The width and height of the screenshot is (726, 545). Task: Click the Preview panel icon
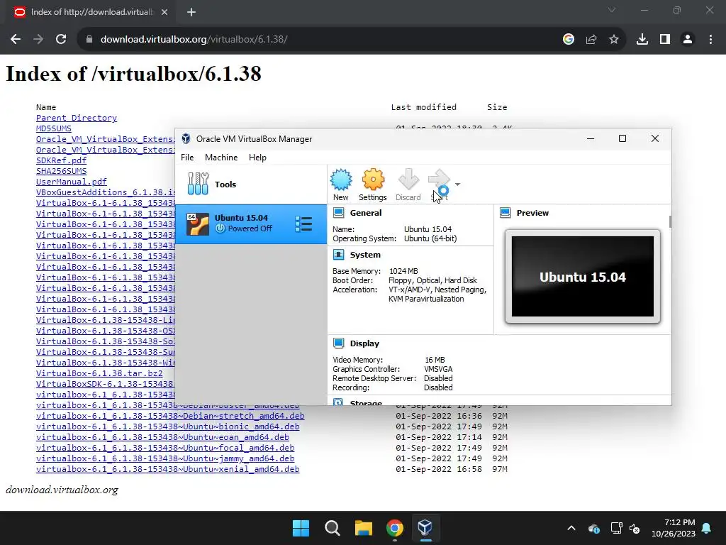point(505,213)
